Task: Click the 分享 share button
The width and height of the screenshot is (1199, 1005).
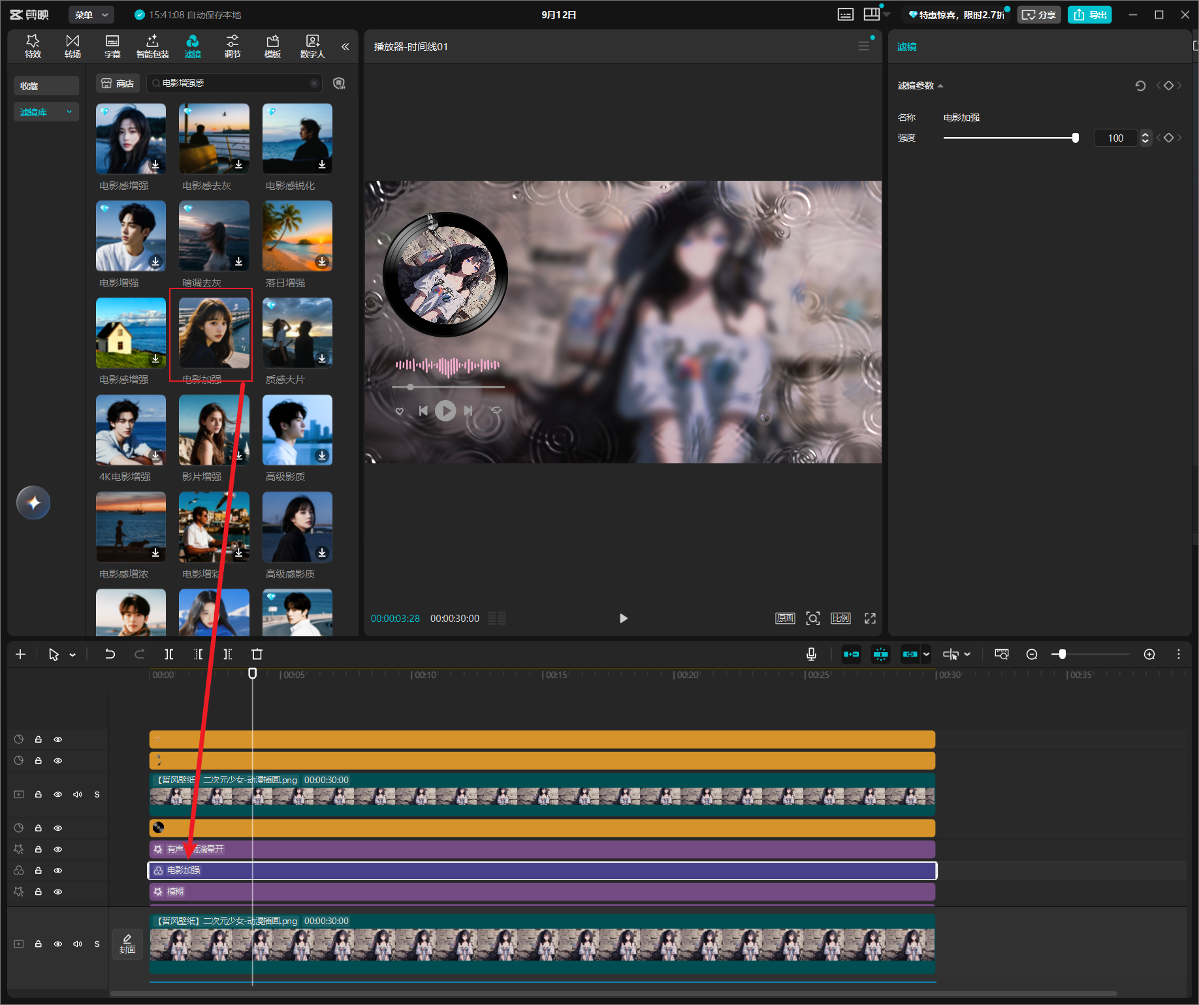Action: click(x=1038, y=14)
